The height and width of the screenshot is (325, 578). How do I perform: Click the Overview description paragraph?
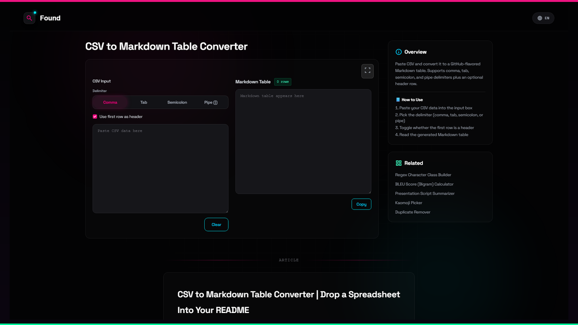point(439,74)
